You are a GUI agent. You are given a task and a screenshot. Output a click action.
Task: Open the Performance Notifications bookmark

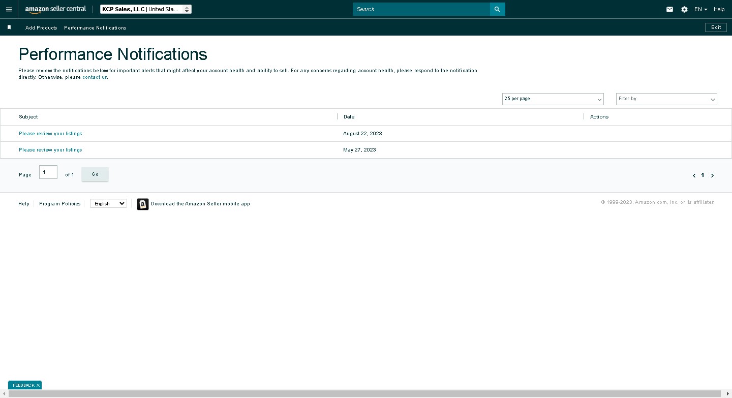tap(95, 27)
